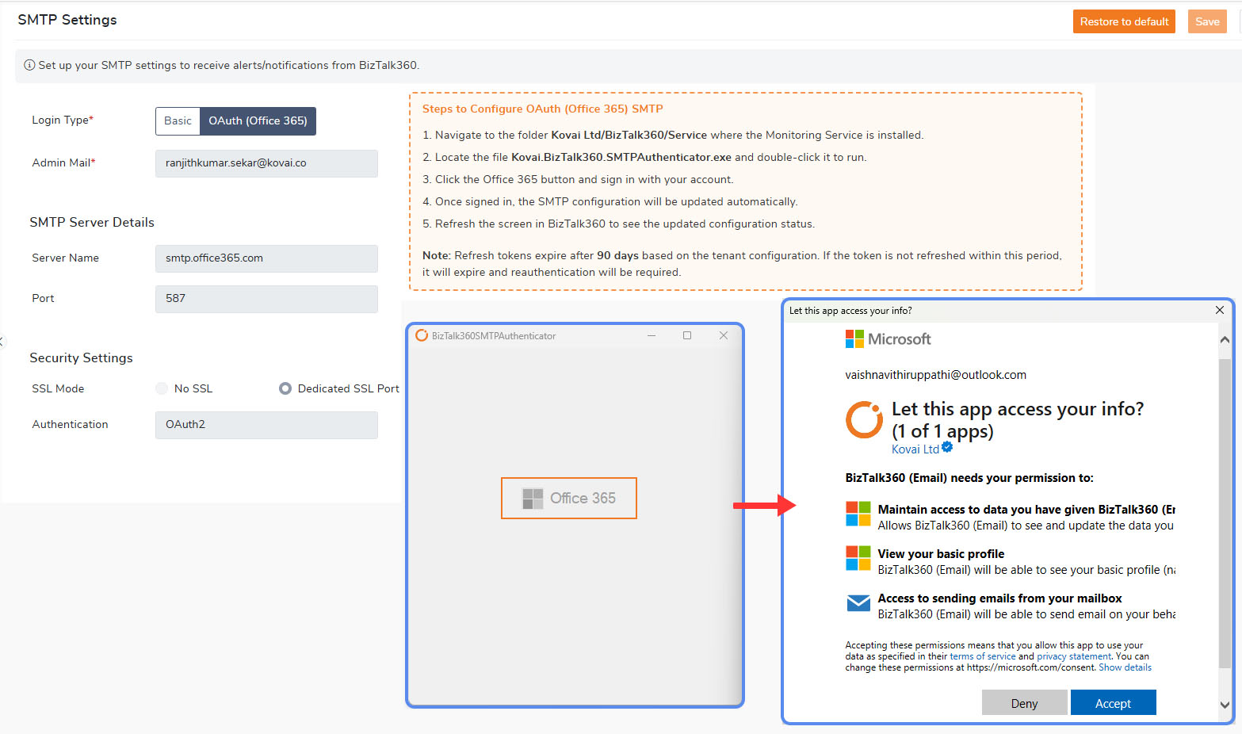Expand Show details link in consent text

pos(1125,667)
